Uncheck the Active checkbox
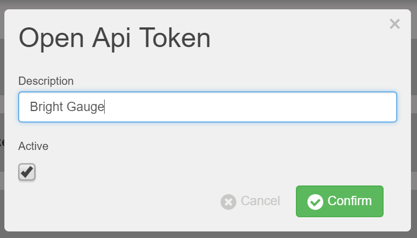 [27, 172]
